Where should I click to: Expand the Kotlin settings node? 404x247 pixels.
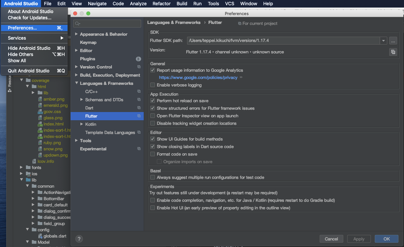[x=82, y=124]
